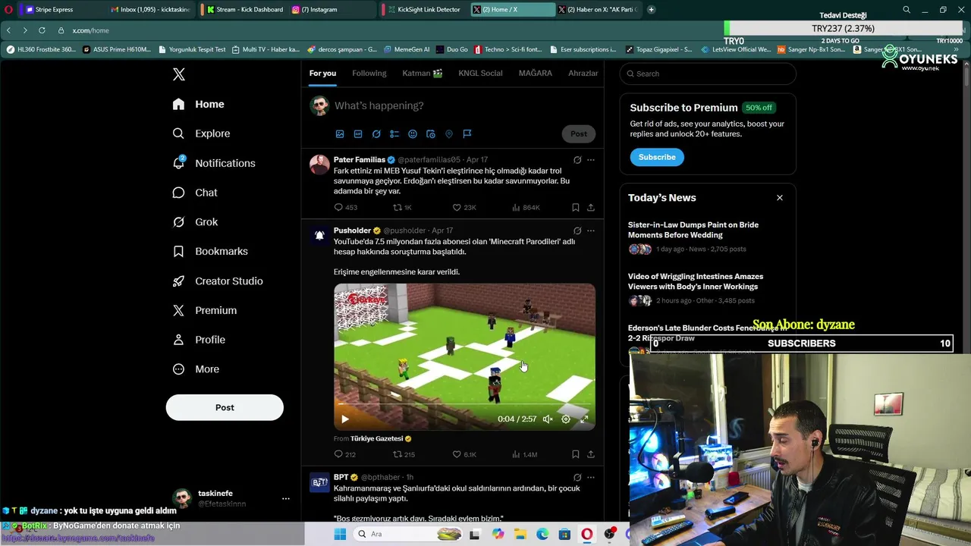Open new browser tab with plus
The image size is (971, 546).
651,10
